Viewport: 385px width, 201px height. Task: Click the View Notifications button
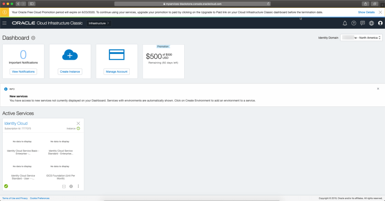click(23, 72)
